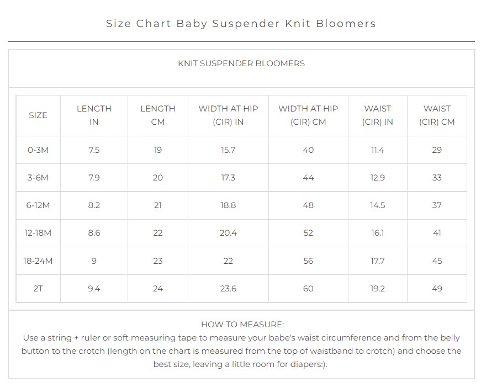The image size is (481, 388).
Task: Click the WIDTH AT HIP (CIR) CM header
Action: tap(308, 115)
